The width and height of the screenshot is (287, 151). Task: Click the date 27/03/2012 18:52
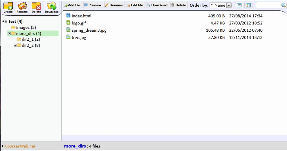[246, 23]
